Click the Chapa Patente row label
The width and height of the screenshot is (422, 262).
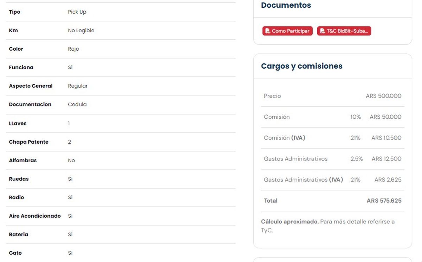[x=28, y=142]
